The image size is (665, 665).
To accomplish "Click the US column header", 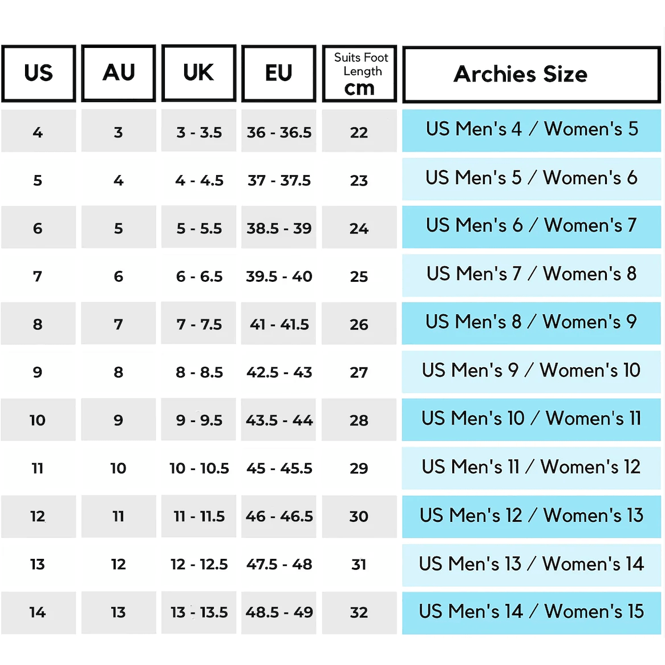I will click(x=38, y=74).
